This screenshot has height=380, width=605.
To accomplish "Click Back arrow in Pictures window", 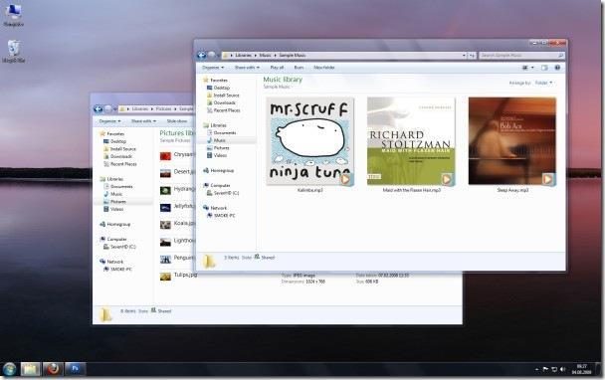I will pyautogui.click(x=98, y=109).
